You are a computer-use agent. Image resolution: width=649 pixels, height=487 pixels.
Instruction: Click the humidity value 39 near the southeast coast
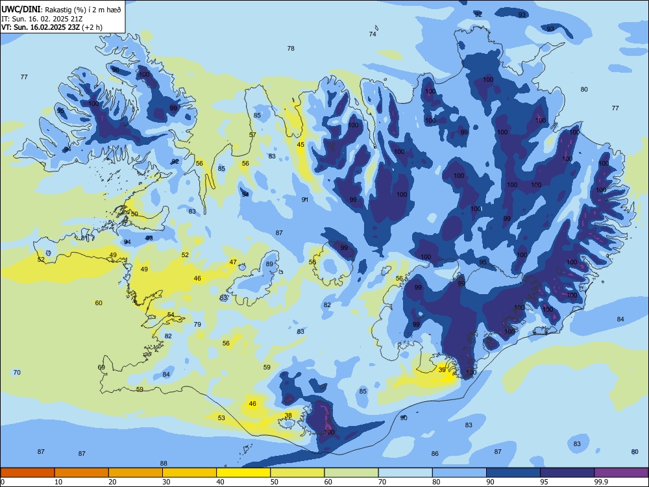click(442, 370)
